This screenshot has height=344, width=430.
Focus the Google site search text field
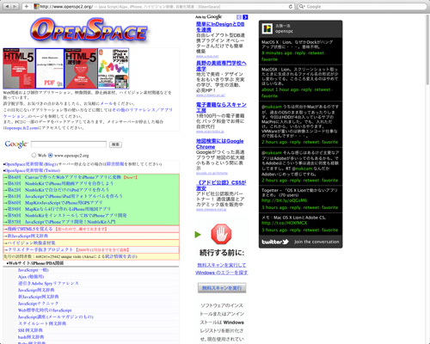point(69,144)
